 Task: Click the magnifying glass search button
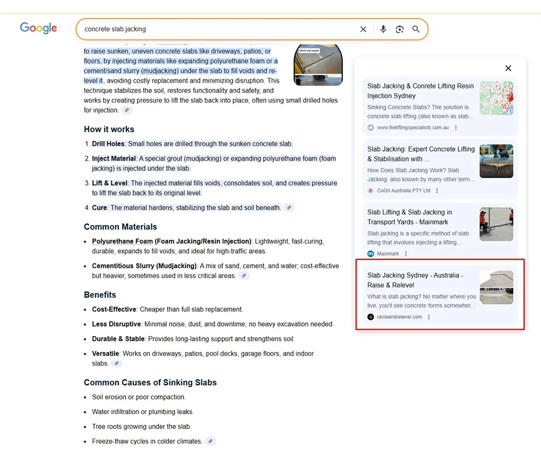click(416, 30)
